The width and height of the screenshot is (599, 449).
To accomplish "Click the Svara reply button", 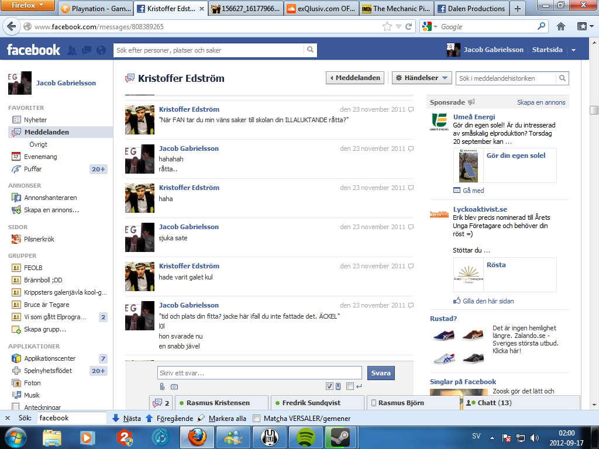I will pyautogui.click(x=381, y=373).
